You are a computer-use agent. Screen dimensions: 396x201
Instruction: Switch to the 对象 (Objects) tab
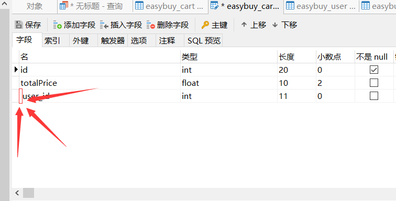(x=35, y=6)
